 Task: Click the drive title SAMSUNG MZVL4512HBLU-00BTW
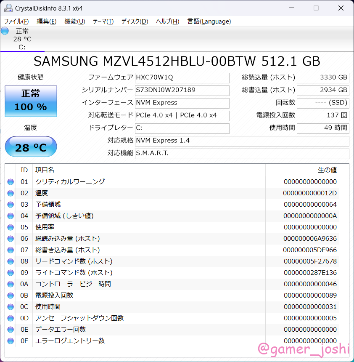click(145, 61)
